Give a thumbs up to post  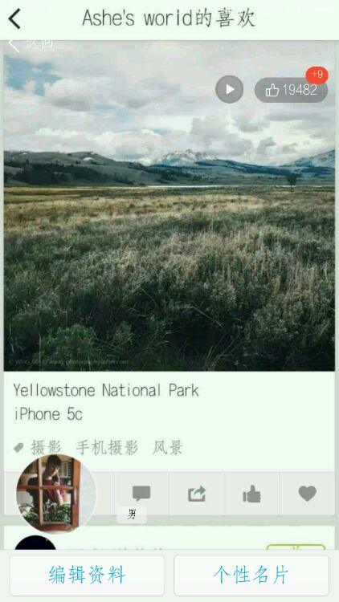(252, 494)
